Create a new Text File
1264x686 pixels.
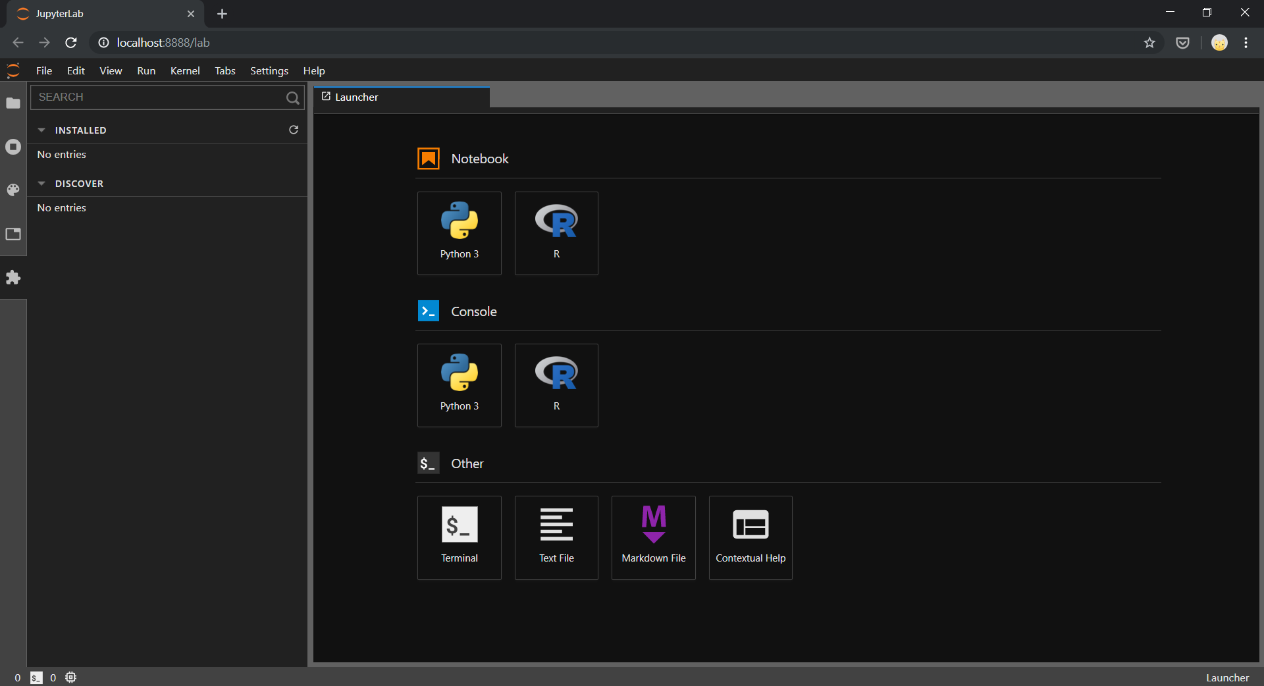pyautogui.click(x=556, y=538)
